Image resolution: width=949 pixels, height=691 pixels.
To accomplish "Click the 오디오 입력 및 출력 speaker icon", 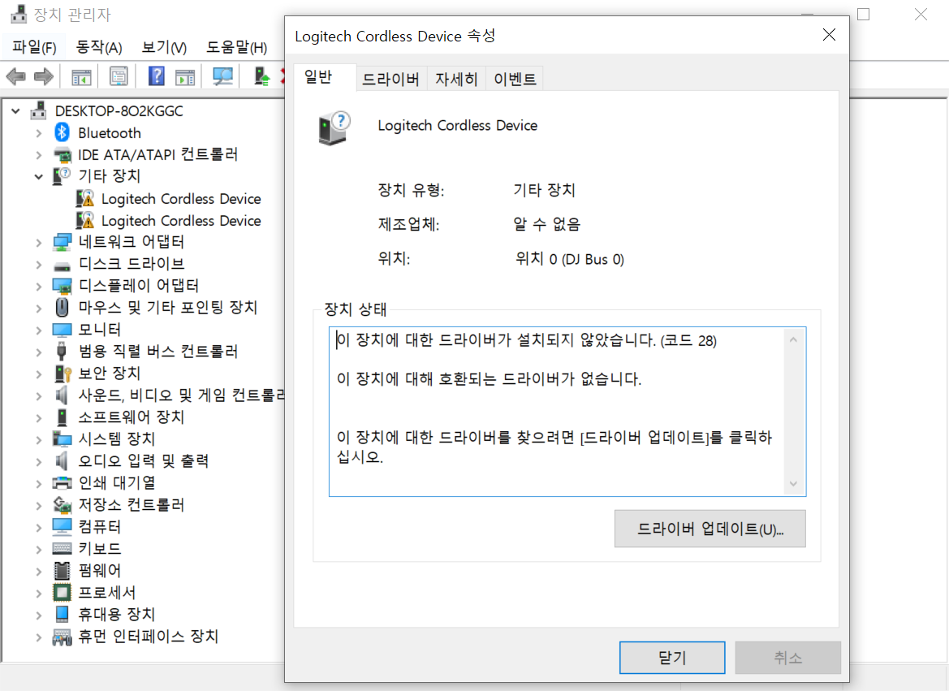I will [62, 461].
